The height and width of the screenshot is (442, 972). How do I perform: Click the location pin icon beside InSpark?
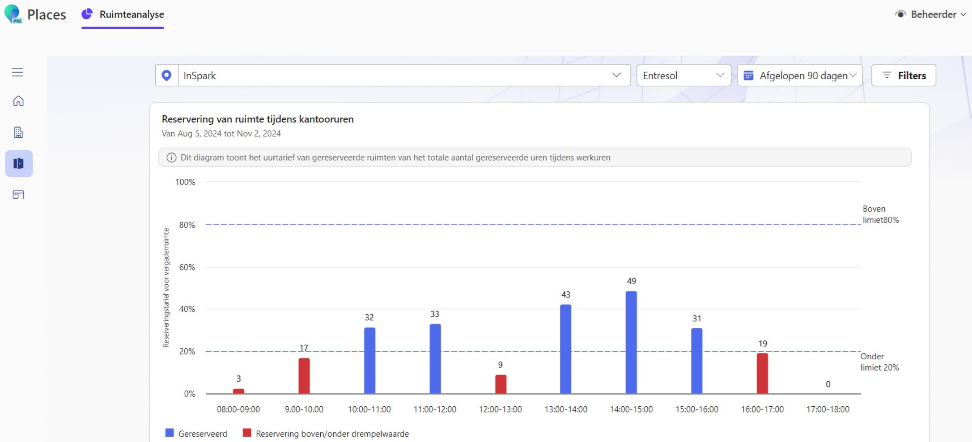tap(166, 76)
